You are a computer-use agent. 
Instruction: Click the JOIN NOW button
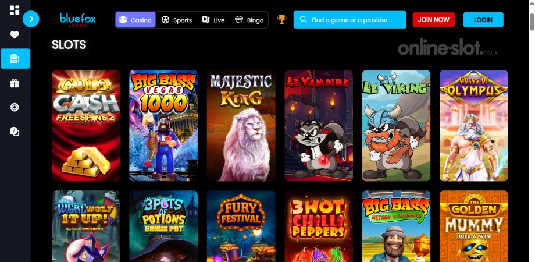click(434, 19)
